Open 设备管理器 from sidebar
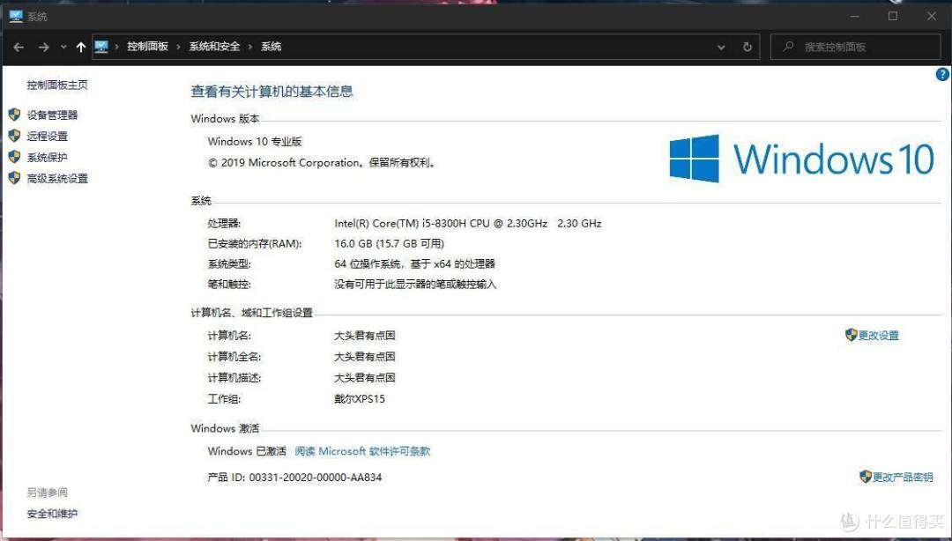Viewport: 952px width, 541px height. [52, 115]
